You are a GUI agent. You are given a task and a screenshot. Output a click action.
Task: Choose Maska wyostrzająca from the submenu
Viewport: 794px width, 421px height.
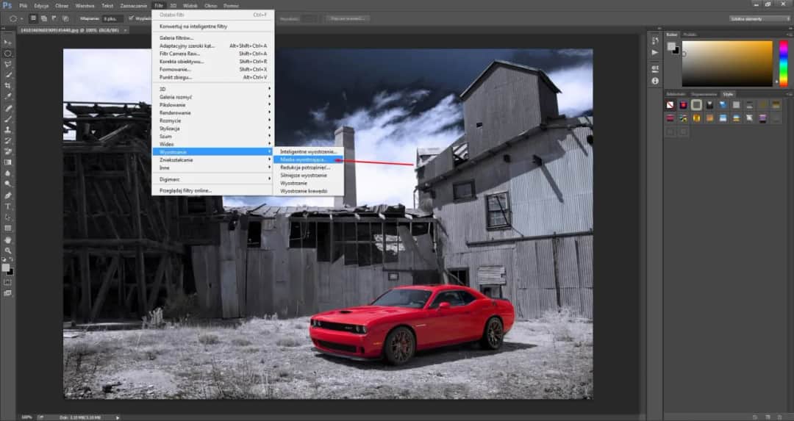tap(304, 159)
